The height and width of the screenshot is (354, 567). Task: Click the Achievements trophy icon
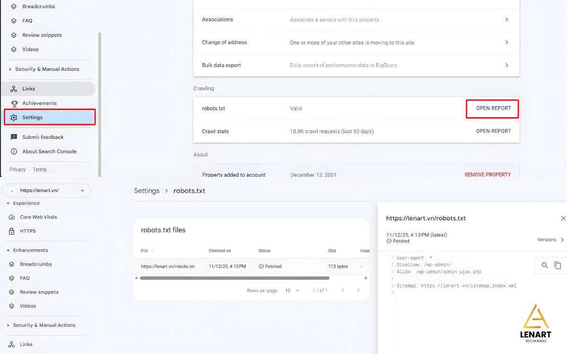14,103
